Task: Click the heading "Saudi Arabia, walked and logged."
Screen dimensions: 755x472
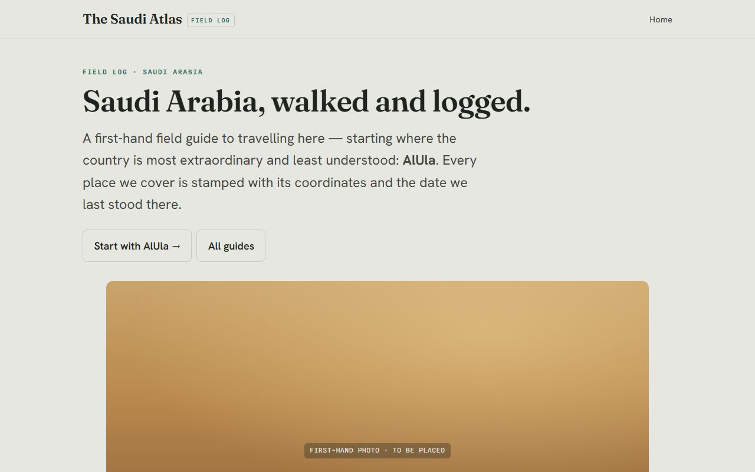Action: click(307, 101)
